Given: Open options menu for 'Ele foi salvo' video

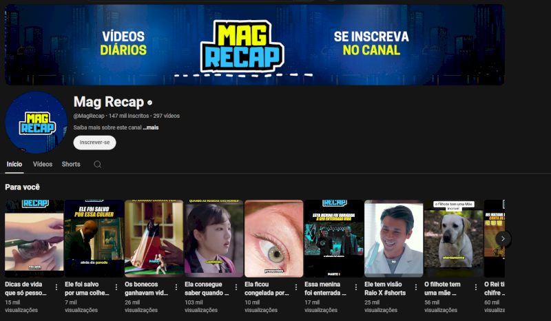Looking at the screenshot, I should tap(116, 287).
